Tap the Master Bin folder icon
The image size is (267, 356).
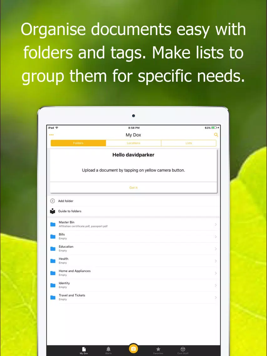tap(53, 225)
